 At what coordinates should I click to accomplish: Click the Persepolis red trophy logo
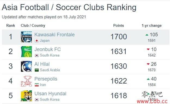click(x=26, y=81)
